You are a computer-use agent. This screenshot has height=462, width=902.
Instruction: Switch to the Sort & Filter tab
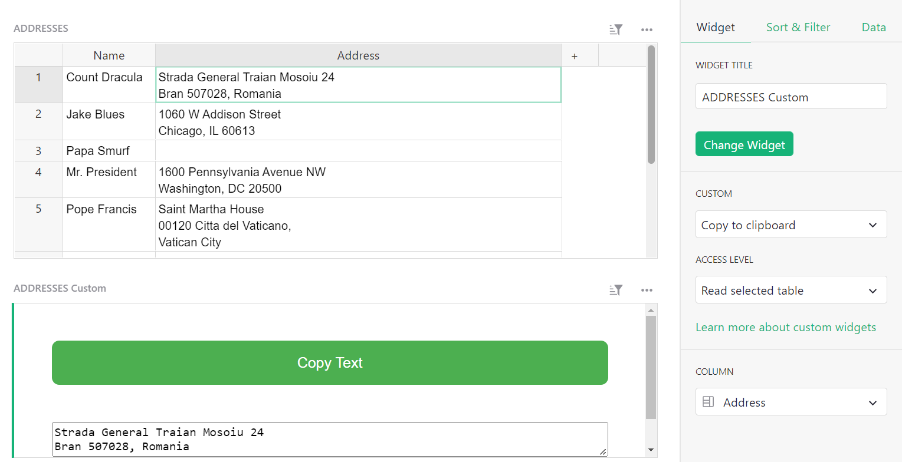tap(798, 27)
